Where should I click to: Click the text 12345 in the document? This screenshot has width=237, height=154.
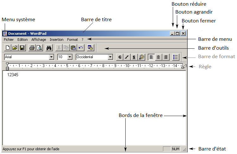(13, 75)
